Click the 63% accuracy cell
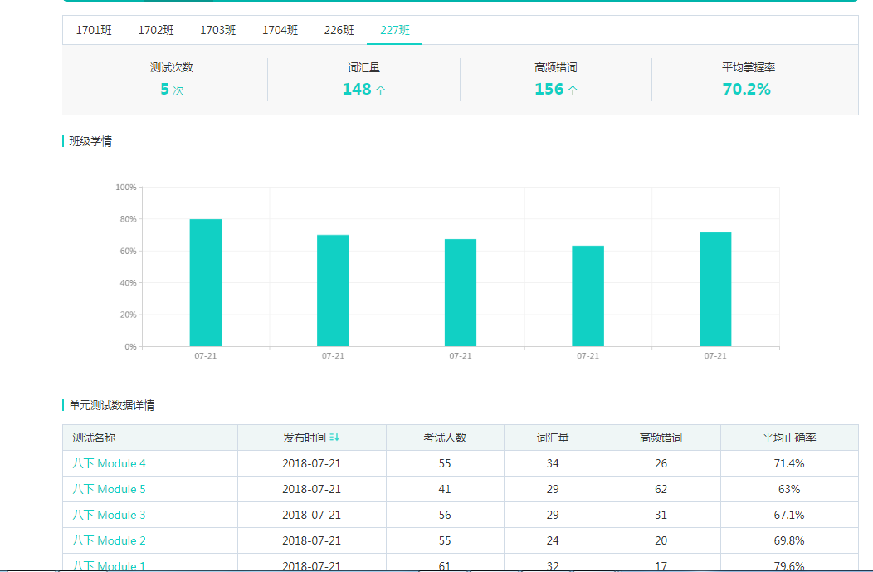873x572 pixels. point(789,489)
